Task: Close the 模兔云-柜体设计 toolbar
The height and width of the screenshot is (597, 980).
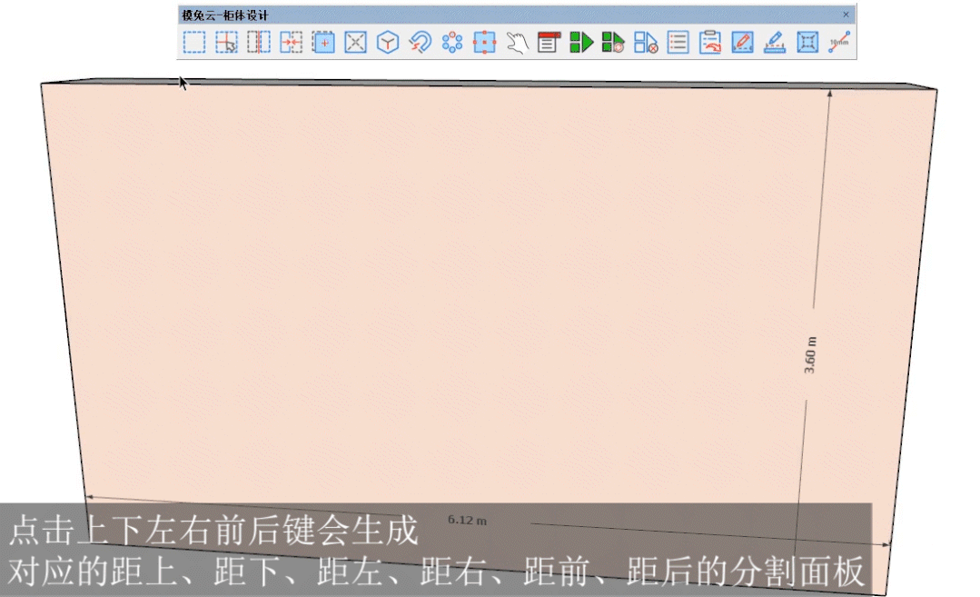Action: point(846,15)
